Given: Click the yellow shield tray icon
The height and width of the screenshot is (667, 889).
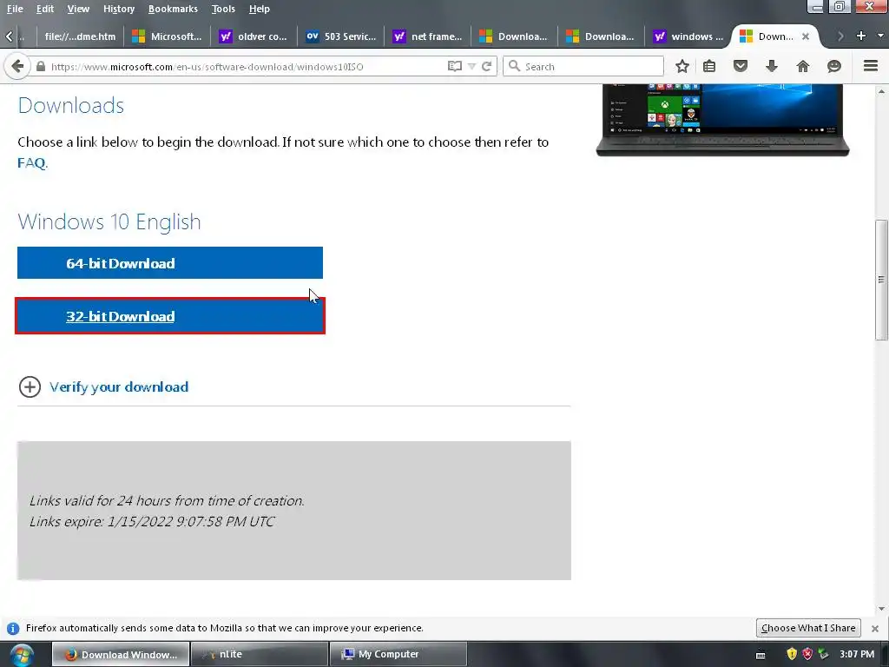Looking at the screenshot, I should [x=792, y=654].
